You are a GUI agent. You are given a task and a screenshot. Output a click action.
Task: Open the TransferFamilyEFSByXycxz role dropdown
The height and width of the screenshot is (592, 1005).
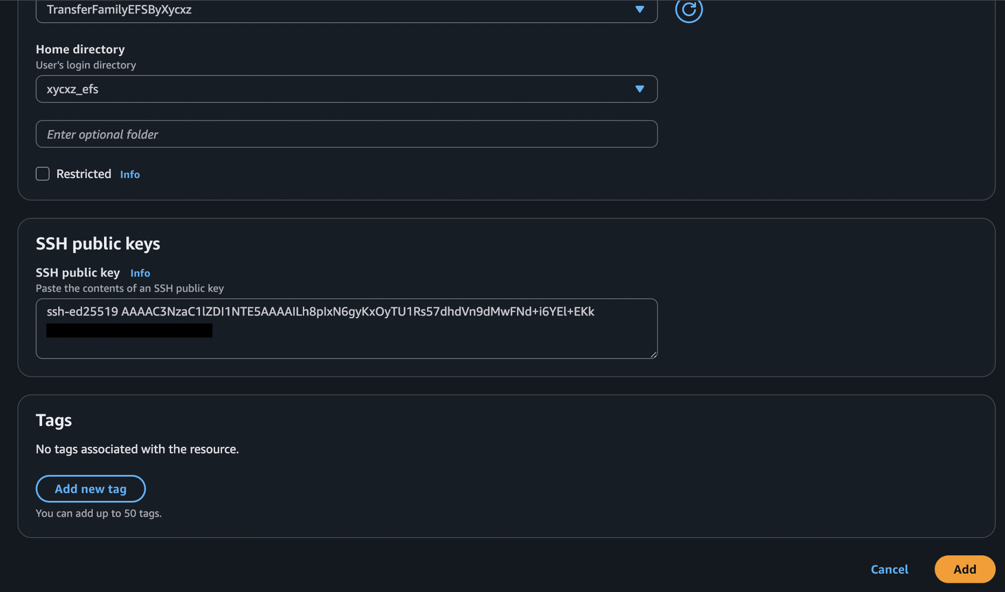[347, 9]
